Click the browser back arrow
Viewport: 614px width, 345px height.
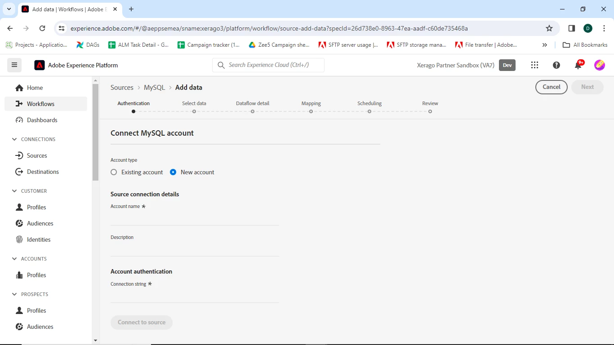point(10,28)
